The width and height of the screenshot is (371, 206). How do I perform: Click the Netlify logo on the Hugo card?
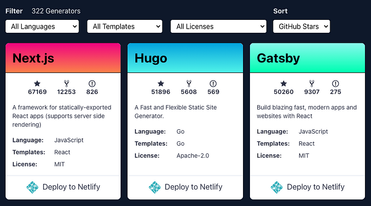[155, 188]
